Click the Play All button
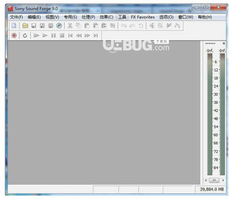Viewport: 229px width, 199px height. pyautogui.click(x=36, y=35)
